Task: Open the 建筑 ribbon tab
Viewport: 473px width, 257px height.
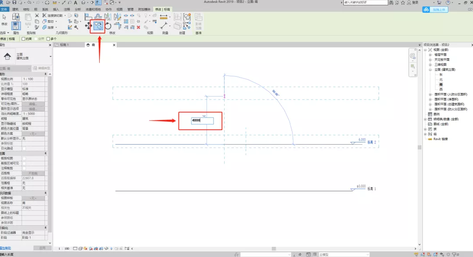Action: [15, 9]
